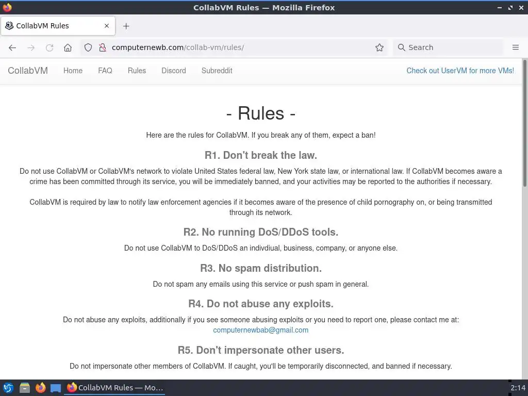Open the FAQ nav item
The width and height of the screenshot is (528, 396).
click(x=105, y=71)
